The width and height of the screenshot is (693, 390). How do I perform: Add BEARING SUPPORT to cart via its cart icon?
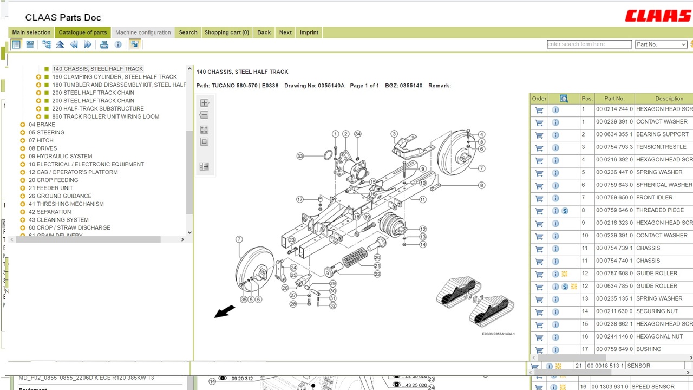click(x=539, y=135)
